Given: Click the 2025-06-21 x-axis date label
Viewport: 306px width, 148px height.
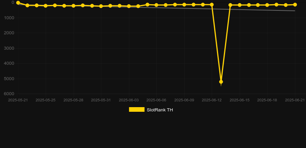Looking at the screenshot, I should tap(295, 100).
